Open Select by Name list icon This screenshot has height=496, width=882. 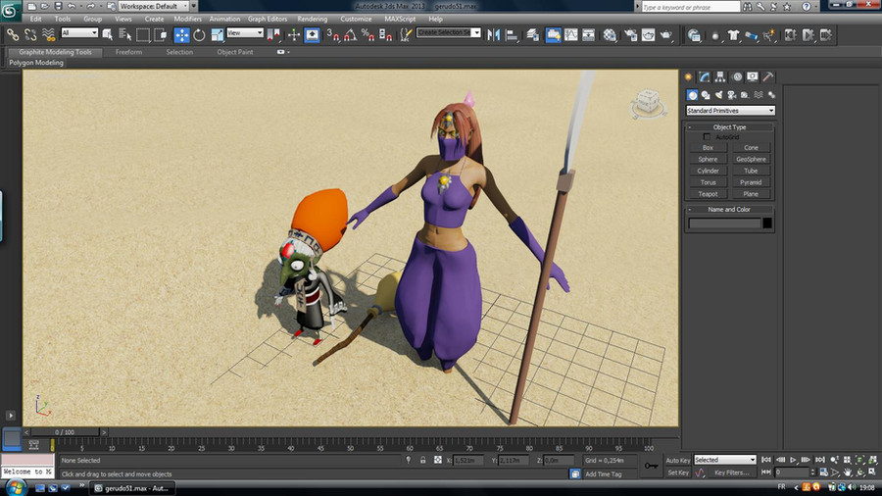click(x=124, y=35)
